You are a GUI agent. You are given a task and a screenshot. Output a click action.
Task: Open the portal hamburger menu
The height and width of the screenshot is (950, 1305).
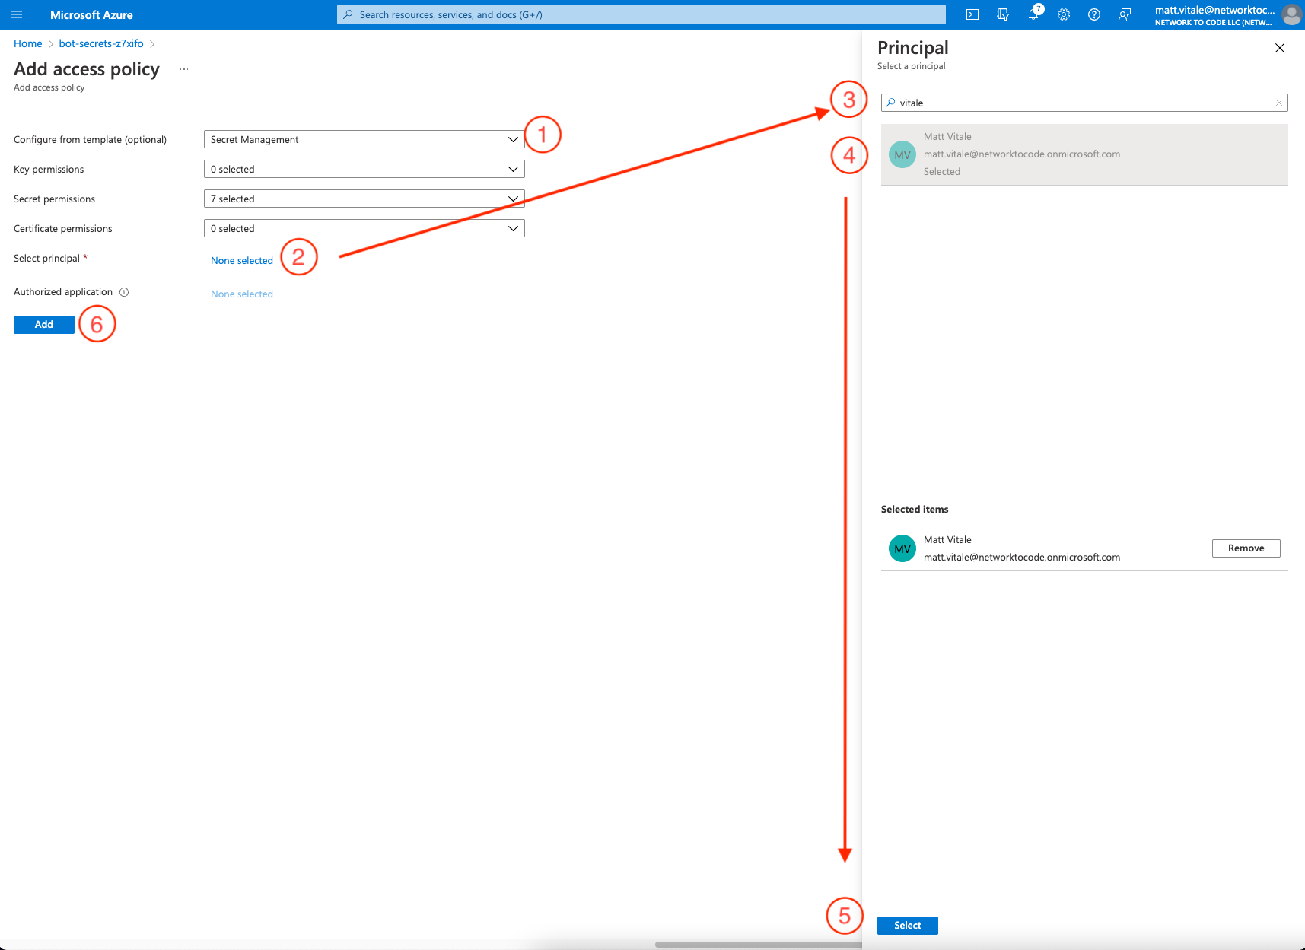[x=16, y=14]
